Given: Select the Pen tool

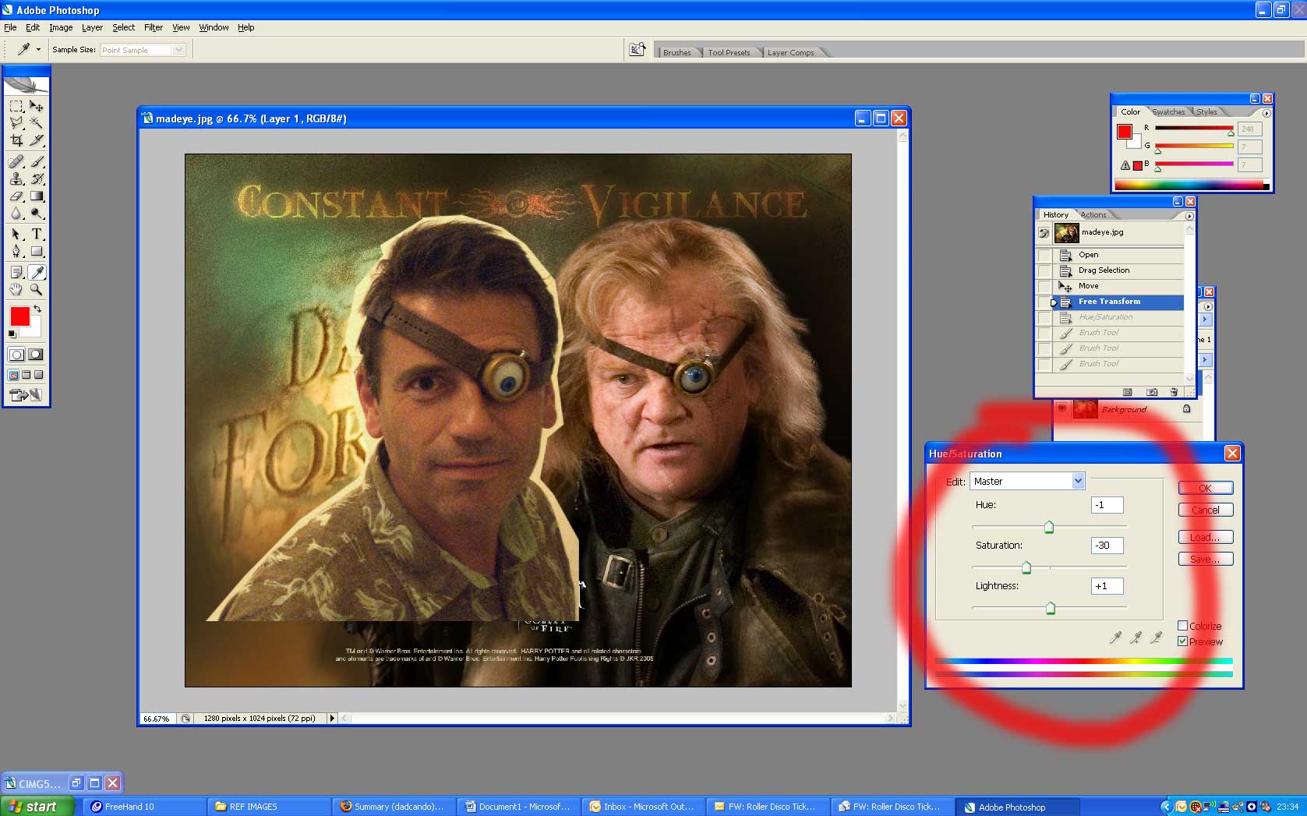Looking at the screenshot, I should click(x=16, y=251).
